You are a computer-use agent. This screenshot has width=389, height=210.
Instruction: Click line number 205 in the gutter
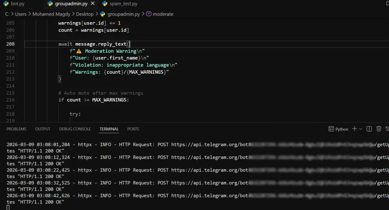click(11, 23)
